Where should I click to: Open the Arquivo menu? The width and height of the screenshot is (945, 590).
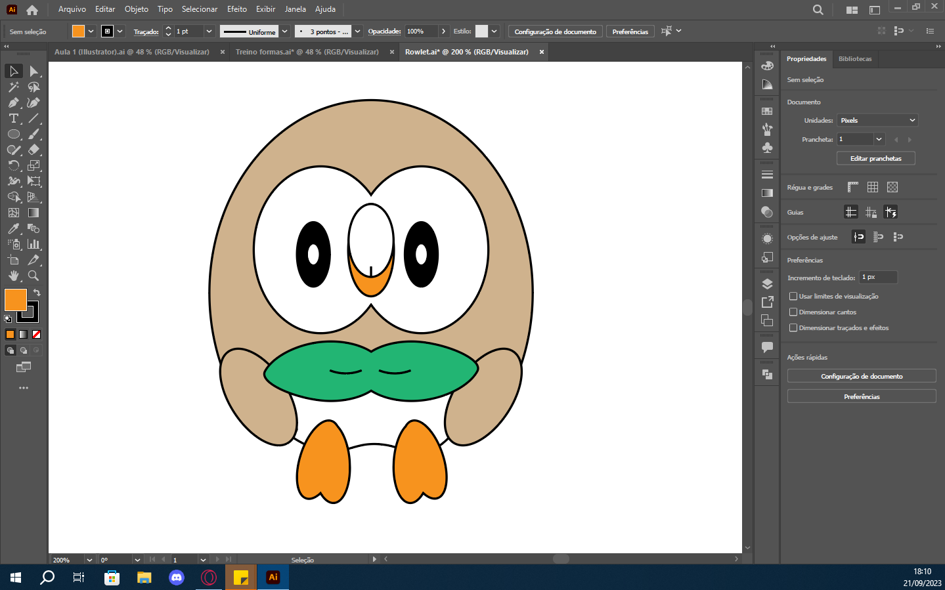[x=72, y=9]
